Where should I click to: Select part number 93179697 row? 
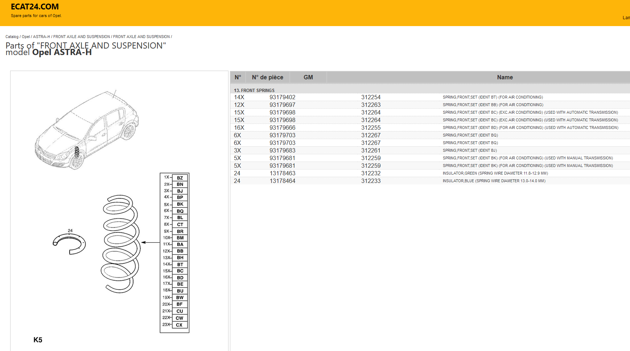click(282, 105)
